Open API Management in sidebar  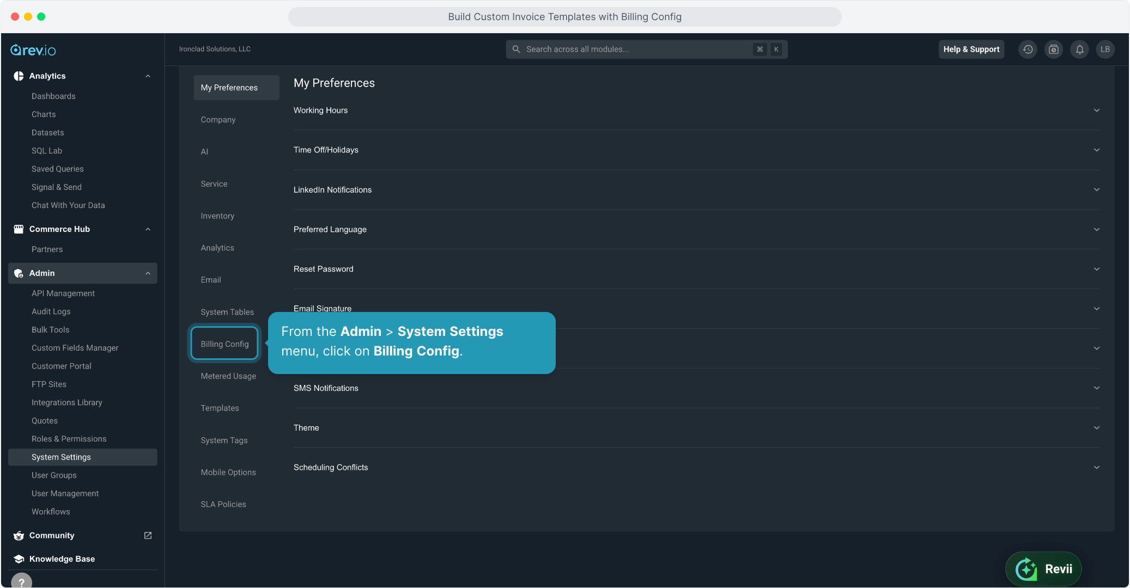pos(63,293)
